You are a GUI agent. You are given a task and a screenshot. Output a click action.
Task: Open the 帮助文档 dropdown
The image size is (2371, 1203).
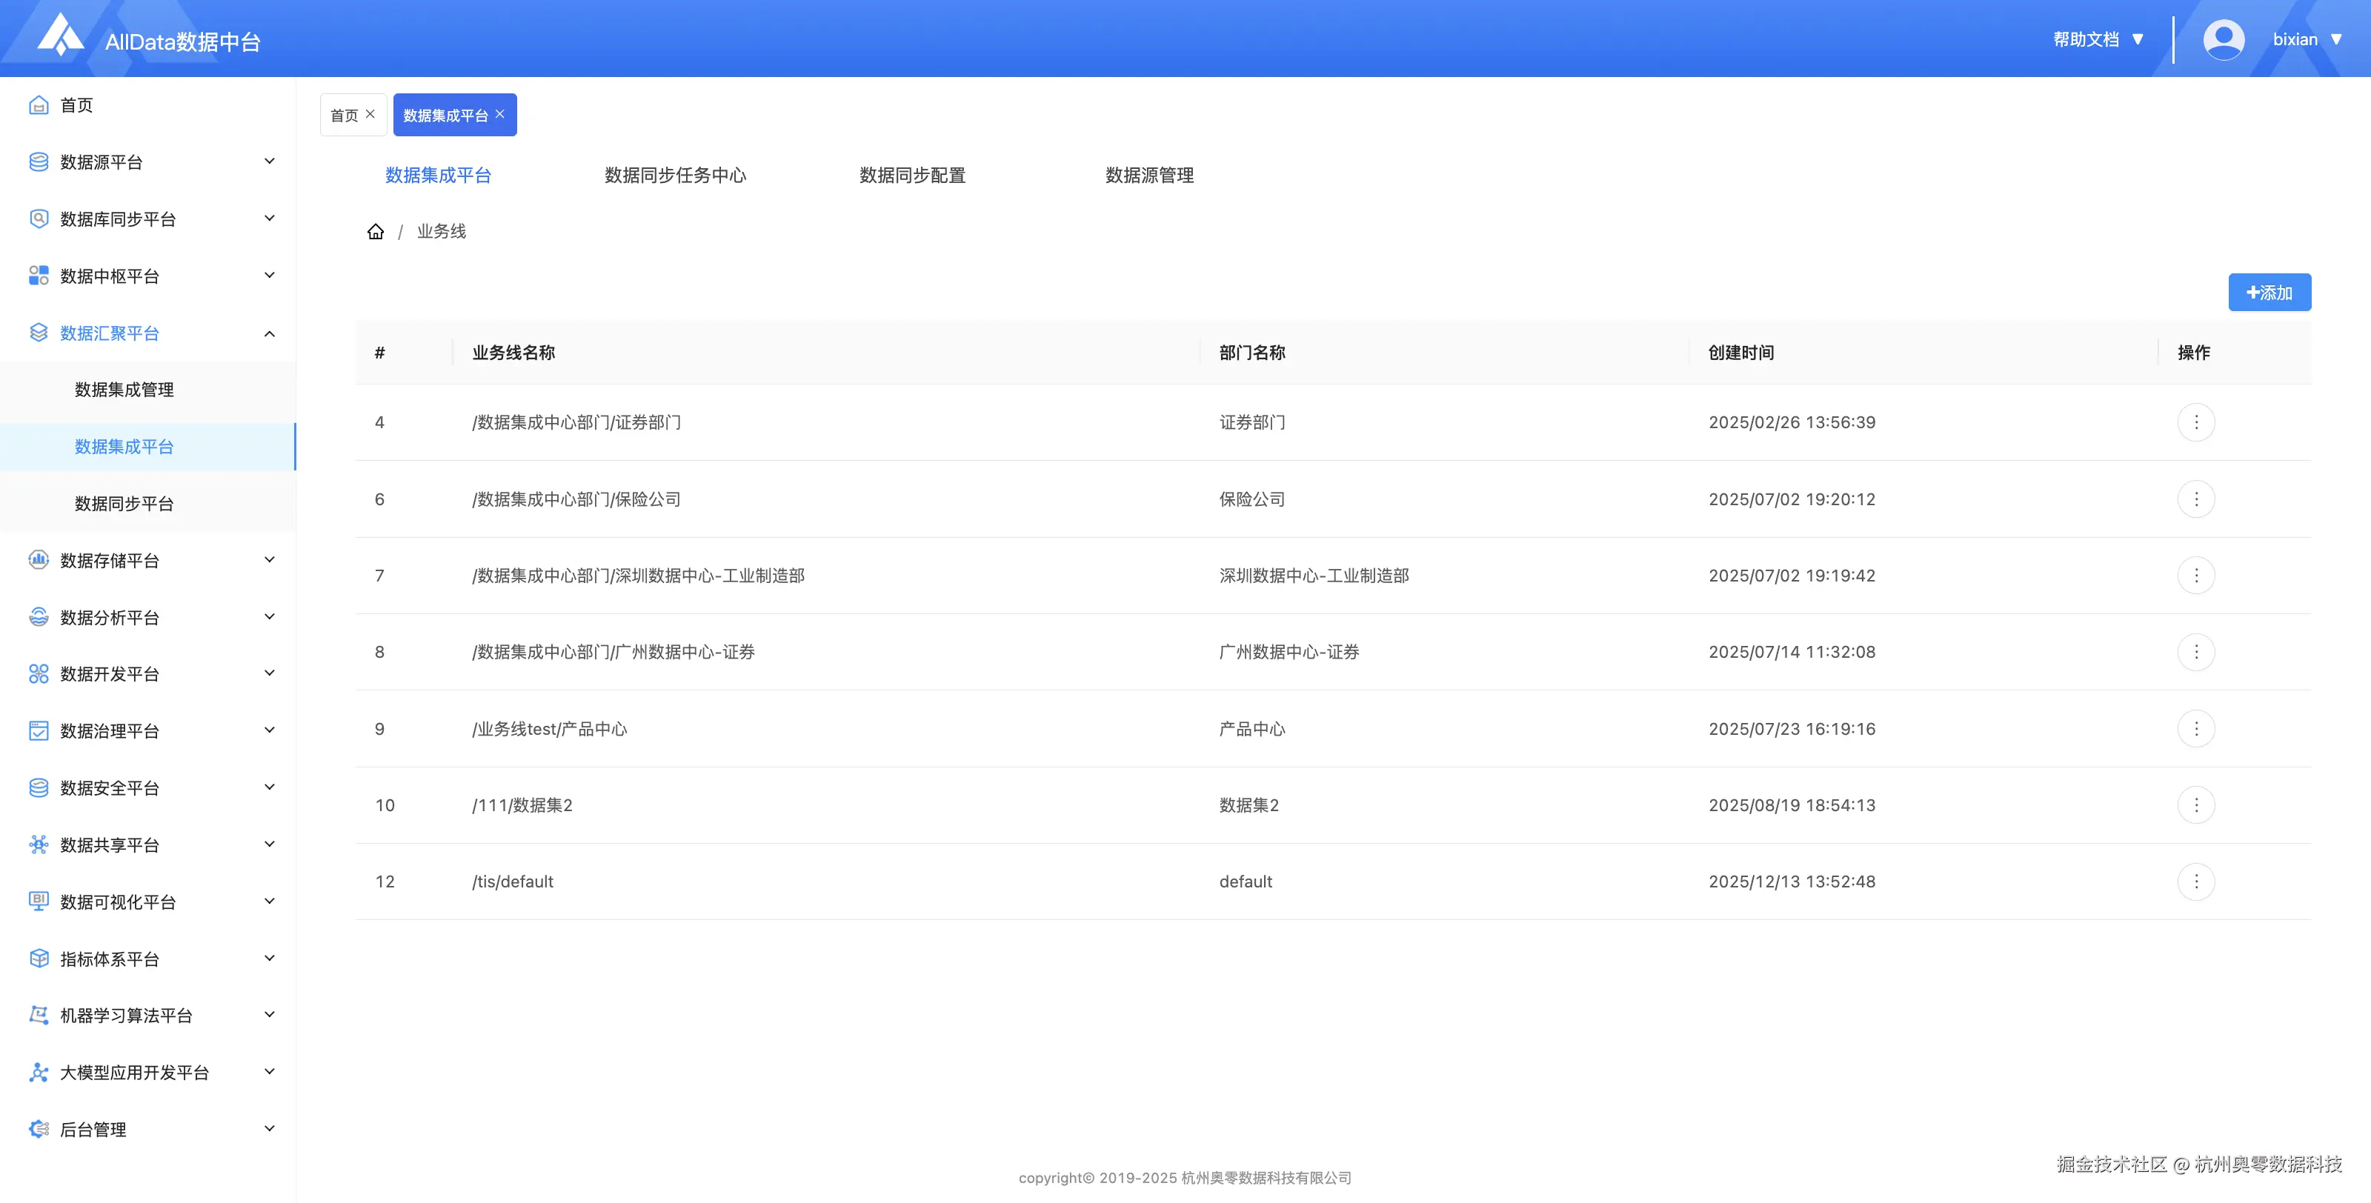(x=2098, y=39)
